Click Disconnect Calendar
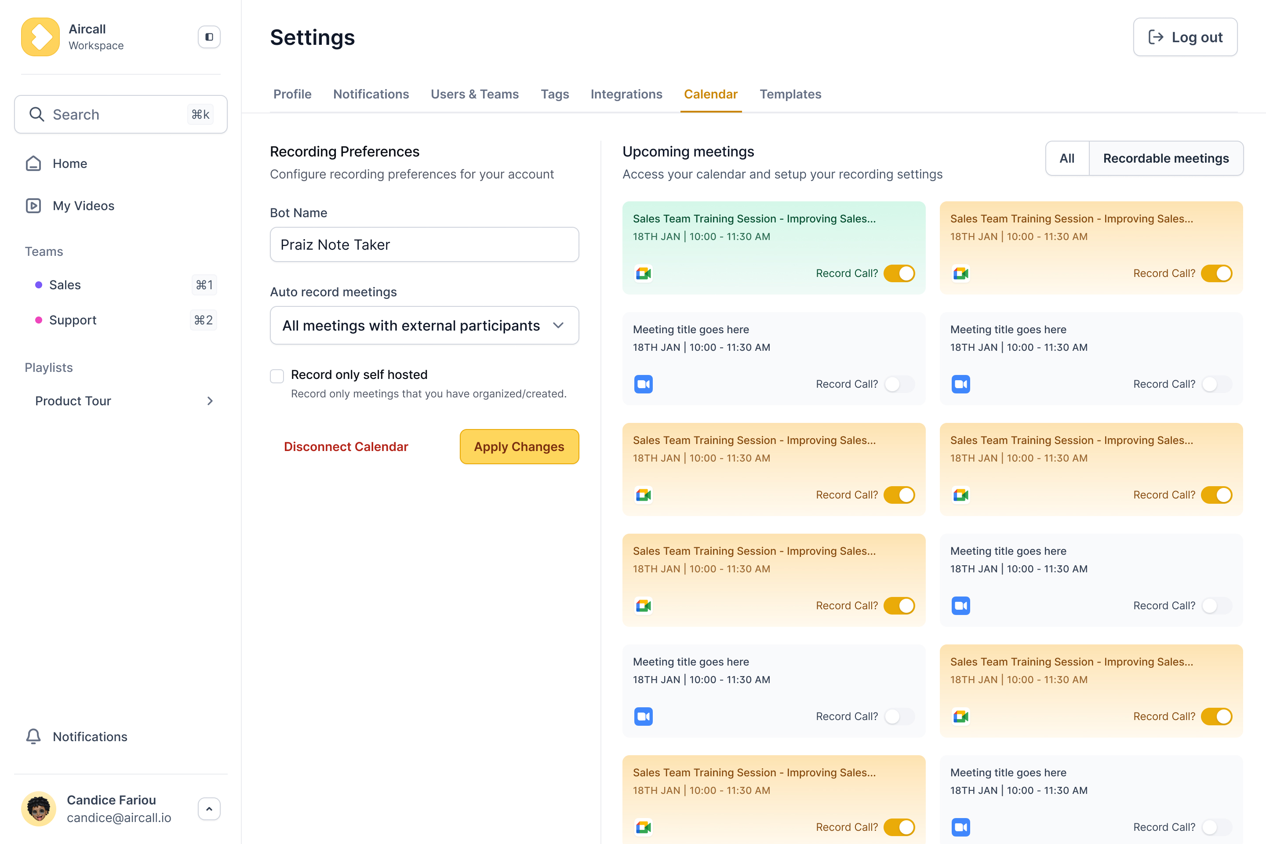Image resolution: width=1266 pixels, height=844 pixels. coord(346,446)
